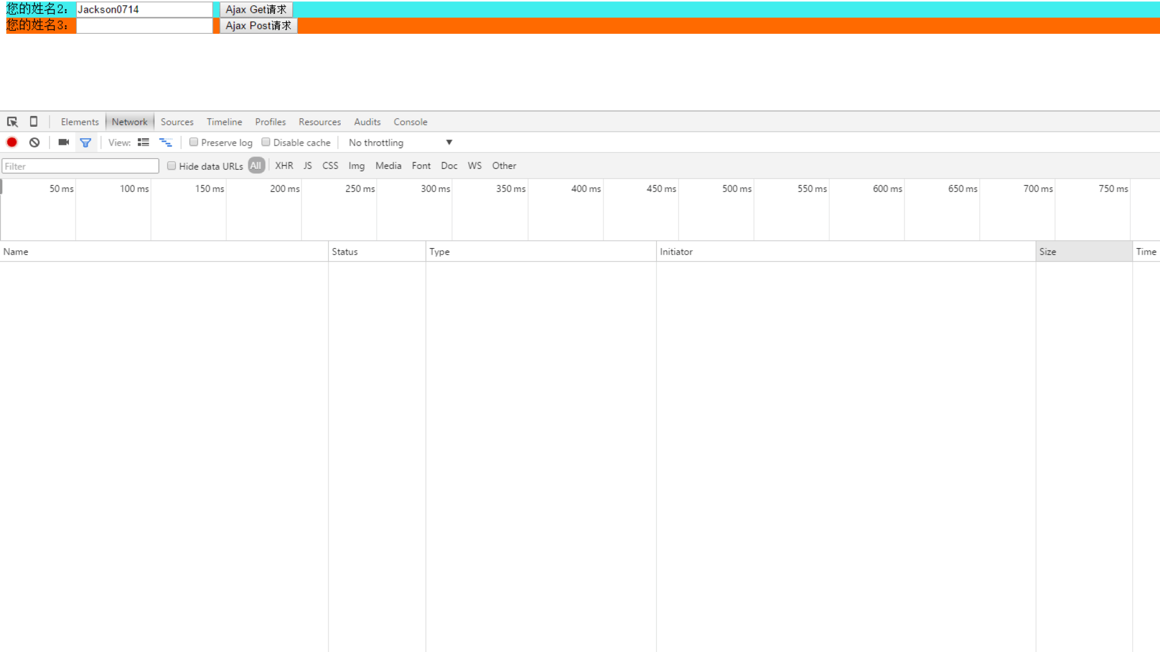Click the Inspect element (cursor) icon
The height and width of the screenshot is (652, 1160).
tap(12, 121)
